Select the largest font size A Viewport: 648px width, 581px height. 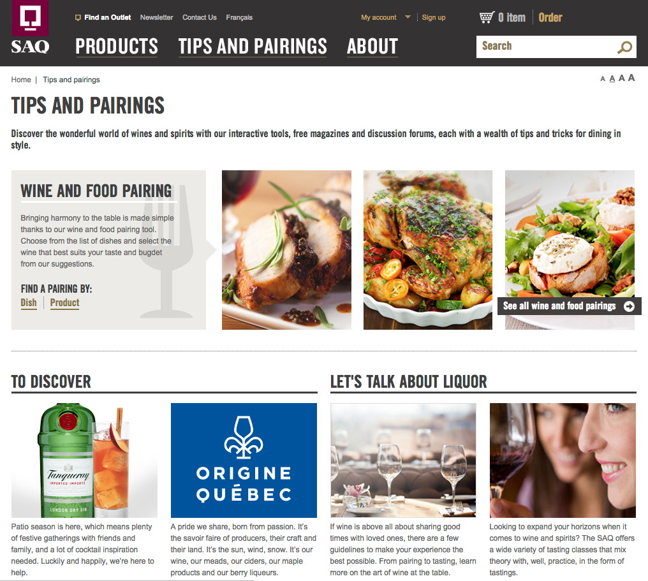[631, 78]
